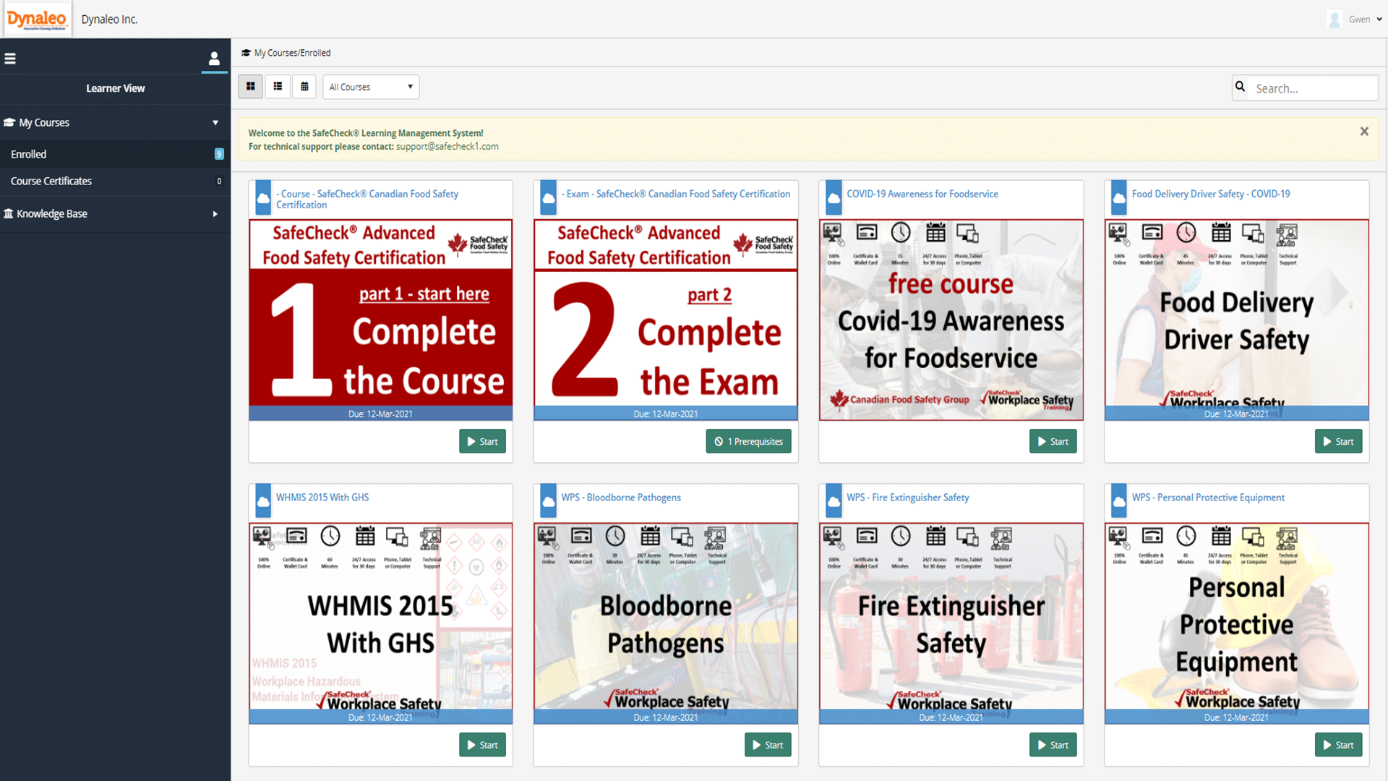Open COVID-19 Awareness for Foodservice title
This screenshot has height=781, width=1388.
(x=922, y=194)
